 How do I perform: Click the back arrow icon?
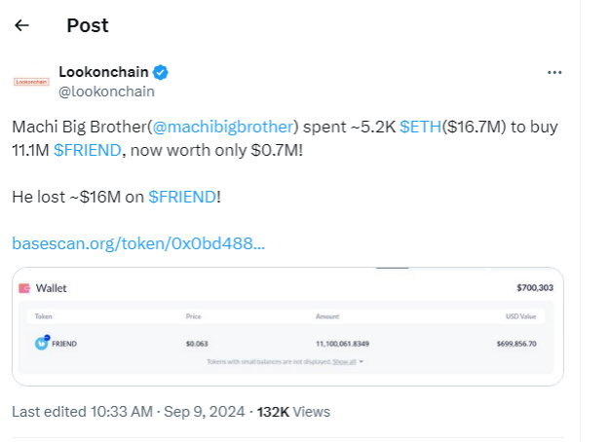[21, 25]
